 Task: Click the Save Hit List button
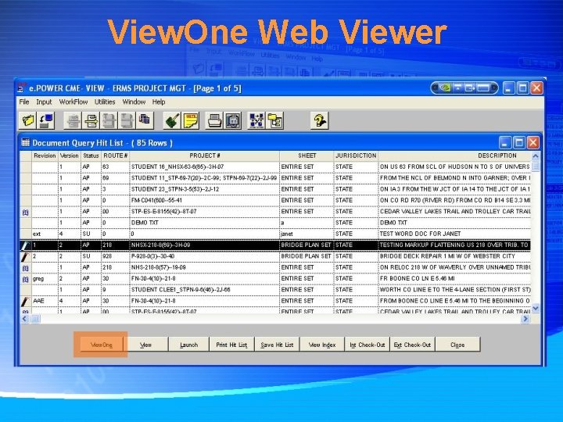pyautogui.click(x=277, y=345)
